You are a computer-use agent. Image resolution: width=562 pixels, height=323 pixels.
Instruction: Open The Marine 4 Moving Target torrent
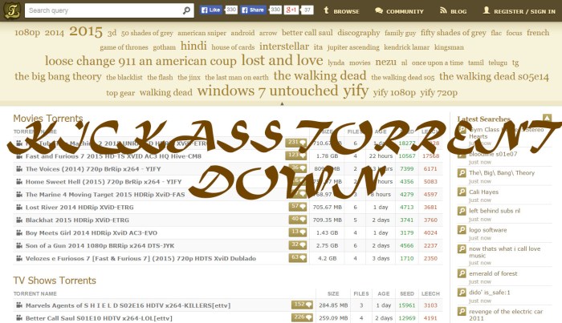(x=105, y=195)
